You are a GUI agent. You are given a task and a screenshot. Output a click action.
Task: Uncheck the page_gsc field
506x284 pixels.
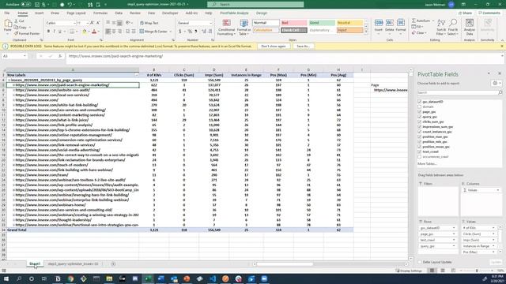(x=420, y=112)
